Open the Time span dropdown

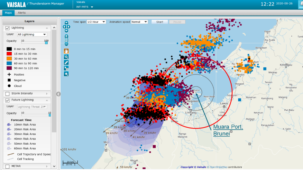pyautogui.click(x=96, y=22)
